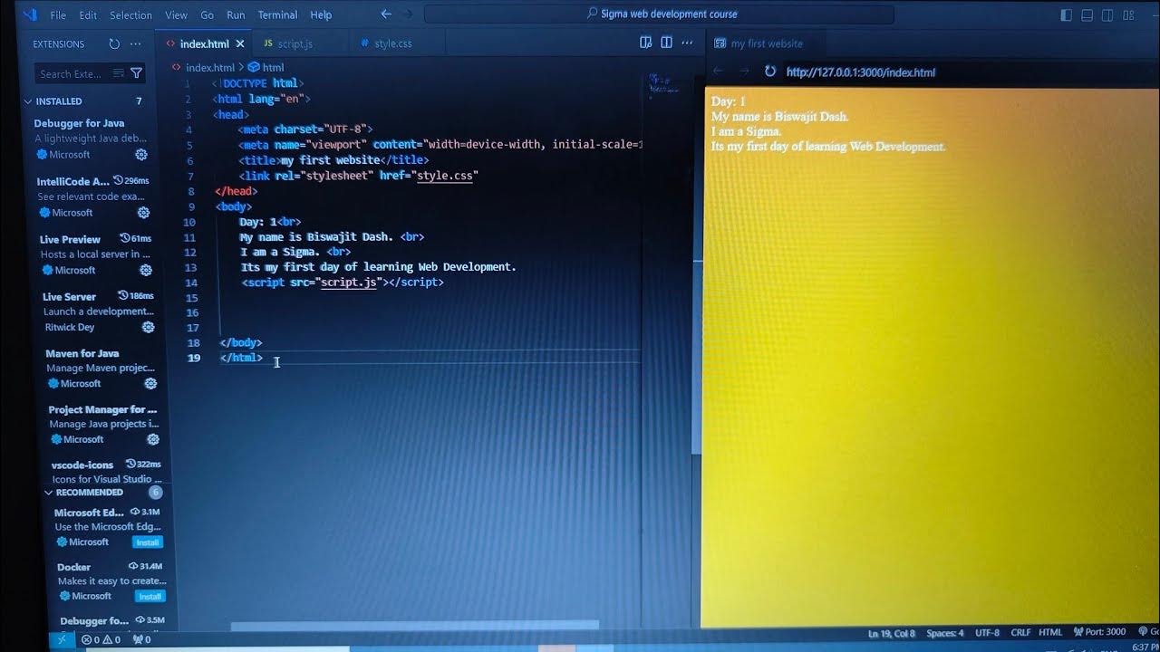Click the command center search box

(x=659, y=14)
